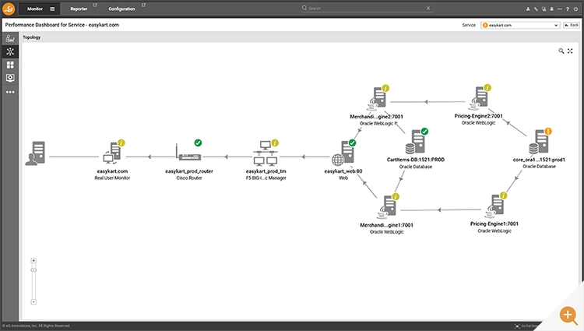Open the alarm bell icon in header
Screen dimensions: 584x331
[x=551, y=9]
